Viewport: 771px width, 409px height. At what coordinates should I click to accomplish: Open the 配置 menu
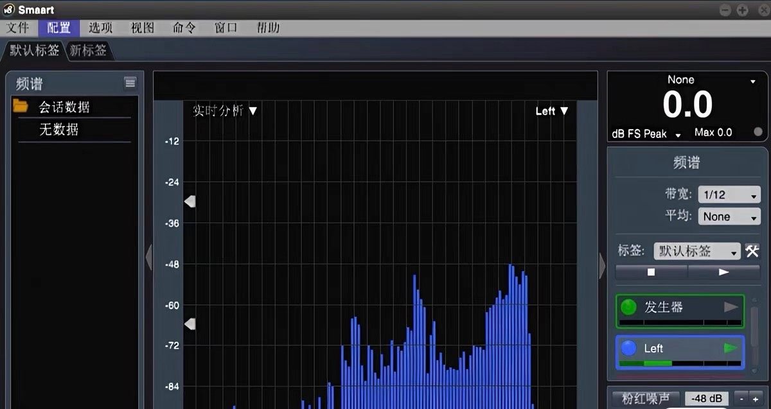click(x=58, y=28)
